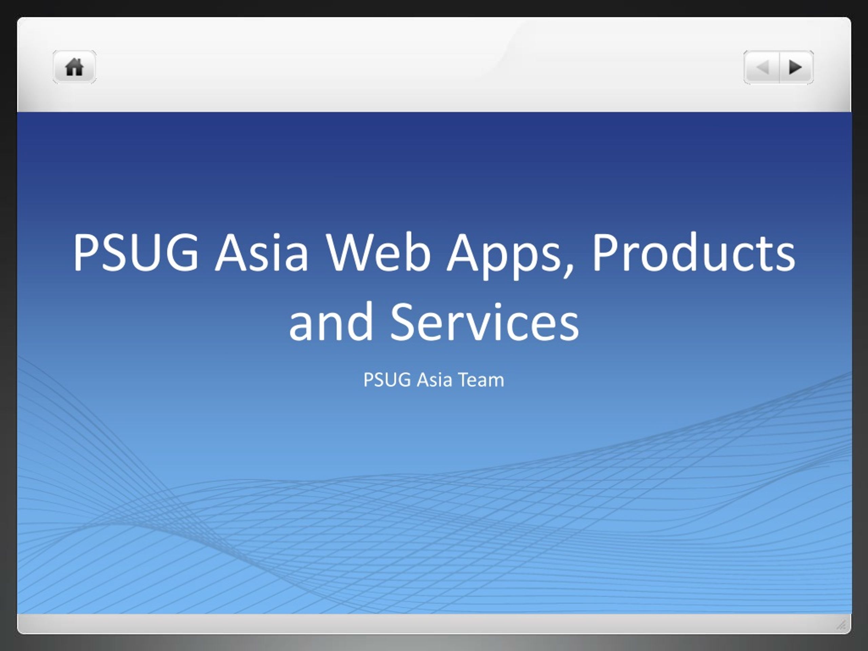
Task: Go to the home slide via house icon
Action: click(x=74, y=67)
